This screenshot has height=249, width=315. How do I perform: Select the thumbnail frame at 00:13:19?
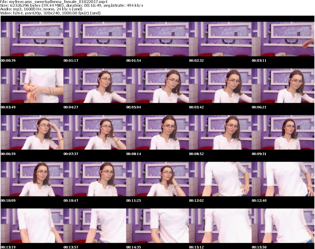point(32,226)
